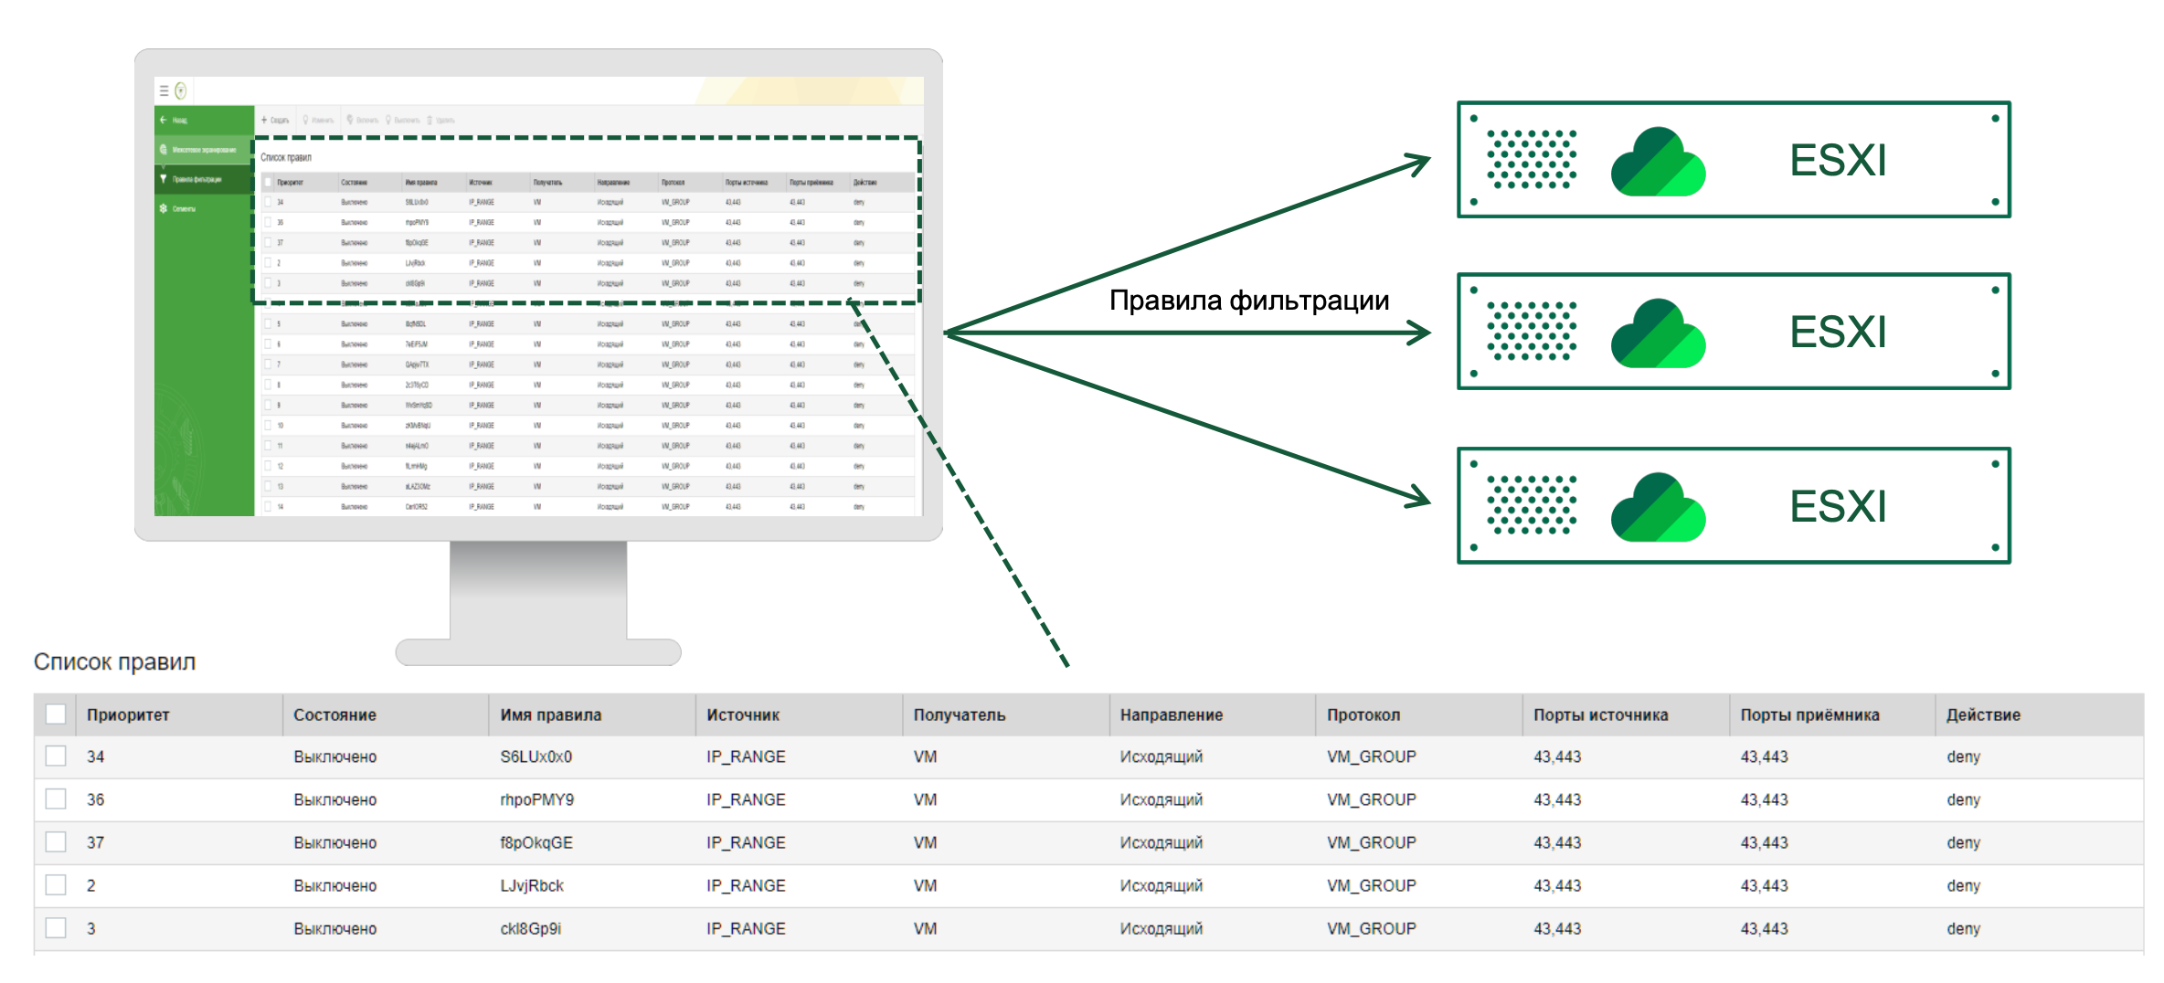
Task: Click the IP_RANGE source of rule rhpoPMY9
Action: click(x=746, y=799)
